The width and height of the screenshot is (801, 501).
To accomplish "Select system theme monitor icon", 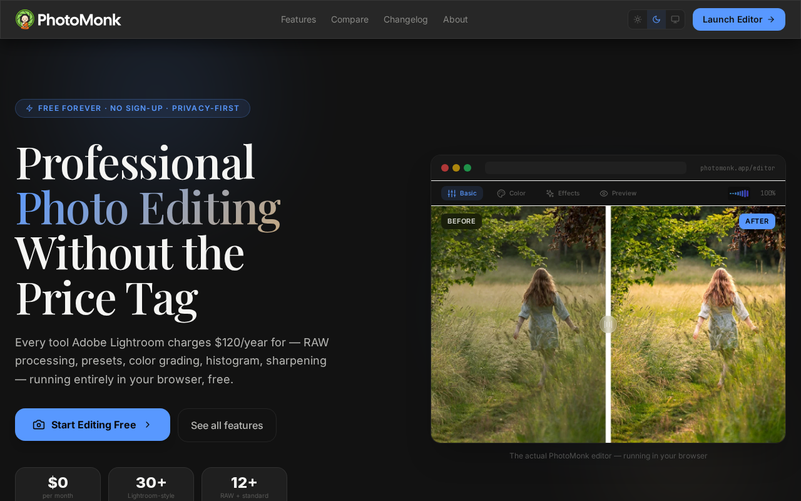I will pyautogui.click(x=675, y=19).
